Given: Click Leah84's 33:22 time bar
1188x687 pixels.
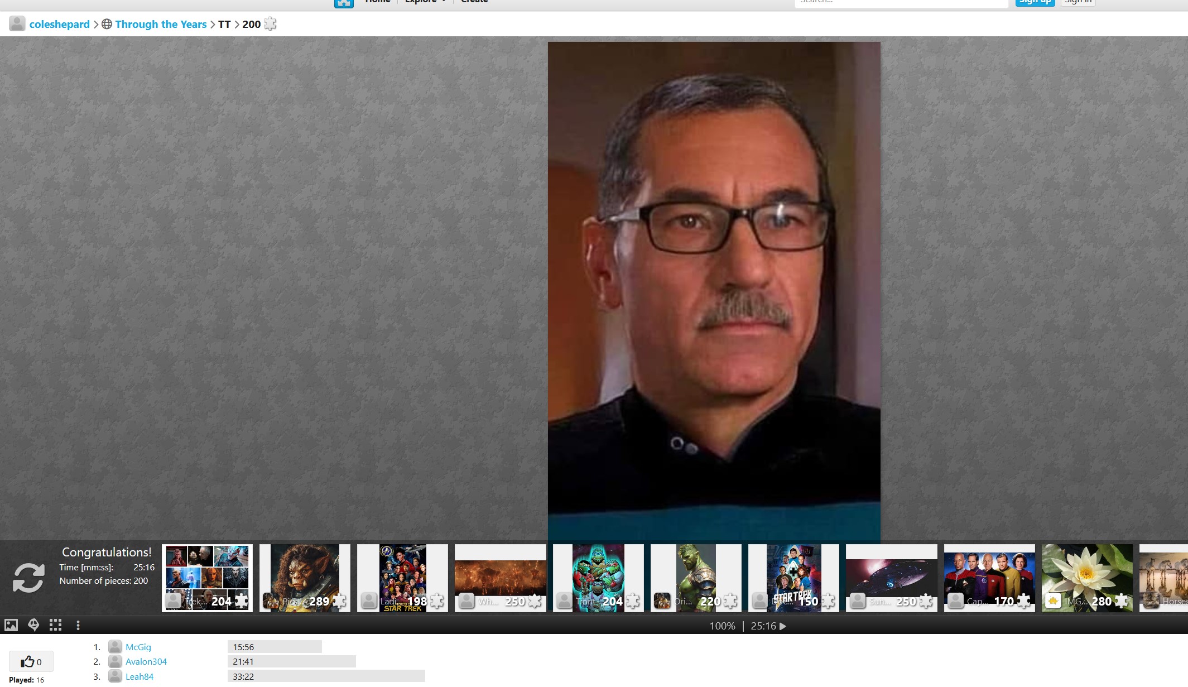Looking at the screenshot, I should pos(326,676).
